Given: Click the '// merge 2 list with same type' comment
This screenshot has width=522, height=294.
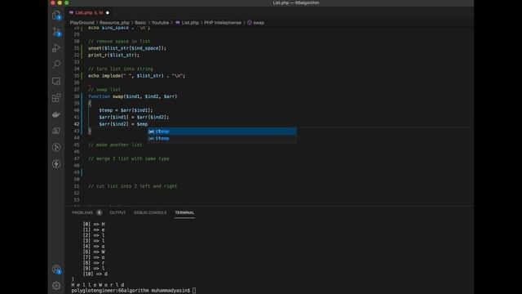Looking at the screenshot, I should (129, 158).
